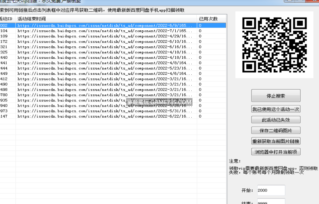Save QR code via 保存二维码图片
This screenshot has height=204, width=319.
tap(276, 130)
